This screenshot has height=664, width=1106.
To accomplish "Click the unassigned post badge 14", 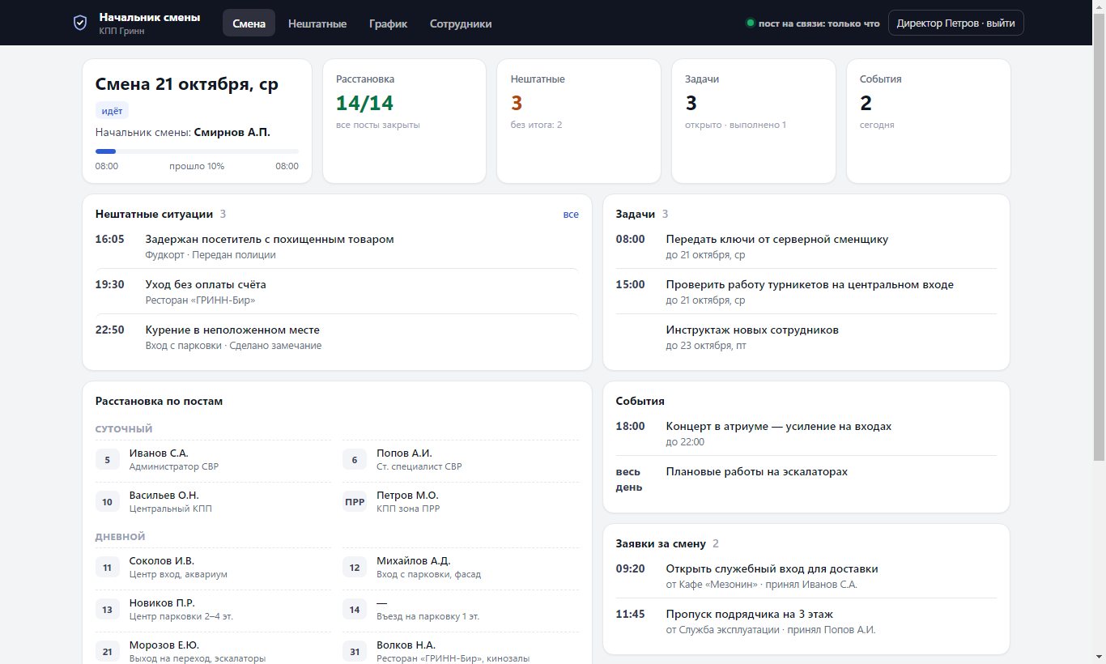I will [355, 610].
